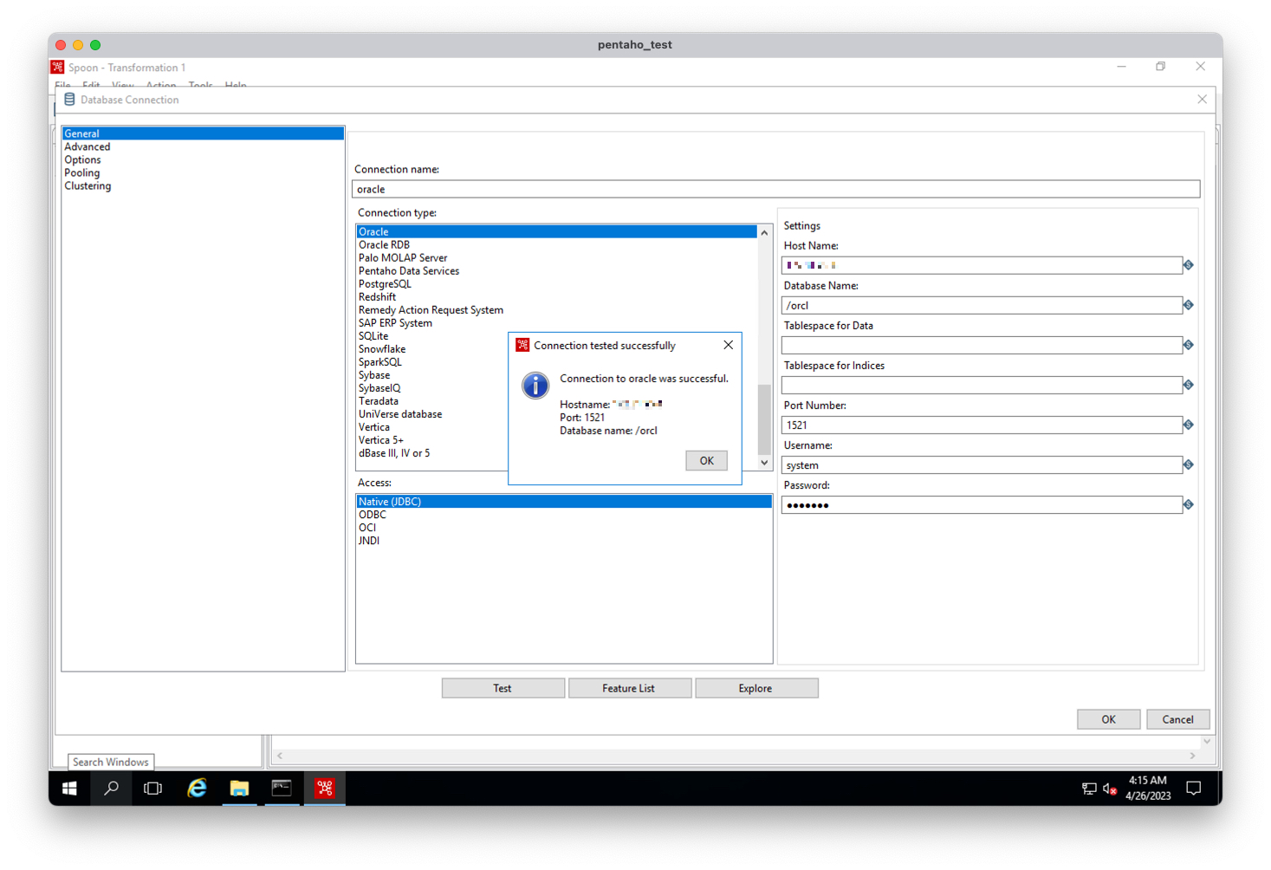The width and height of the screenshot is (1271, 870).
Task: Choose dBase III, IV or 5 type
Action: tap(394, 452)
